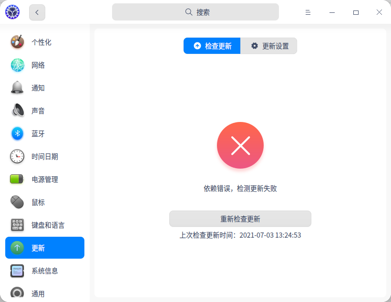The height and width of the screenshot is (302, 391).
Task: Click the upload arrow icon in 检查更新
Action: click(x=197, y=46)
